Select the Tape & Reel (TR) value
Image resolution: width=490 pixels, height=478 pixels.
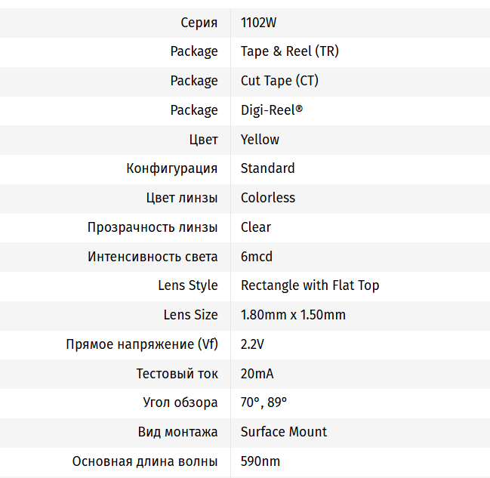click(x=289, y=51)
